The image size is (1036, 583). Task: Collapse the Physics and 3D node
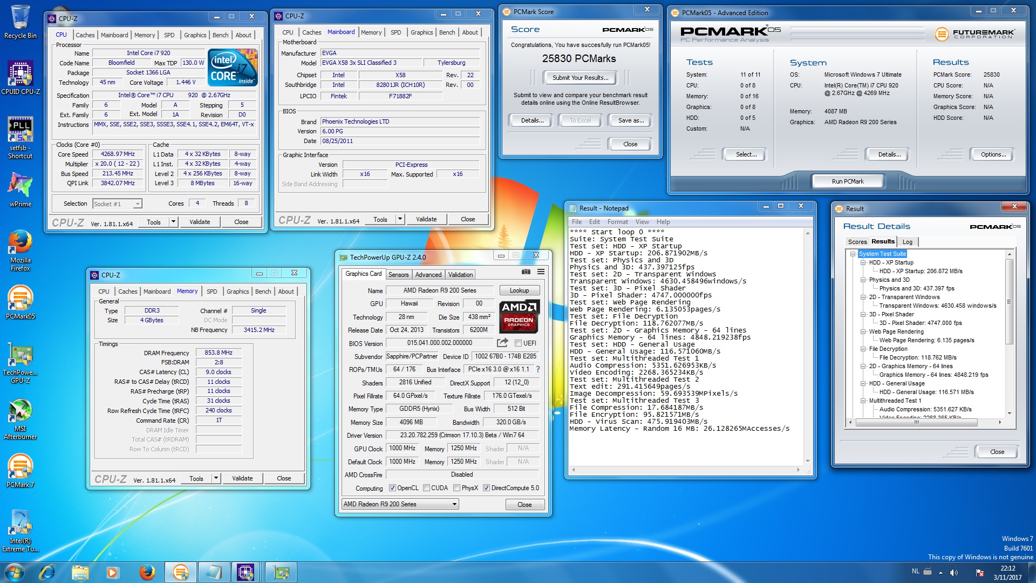click(863, 280)
